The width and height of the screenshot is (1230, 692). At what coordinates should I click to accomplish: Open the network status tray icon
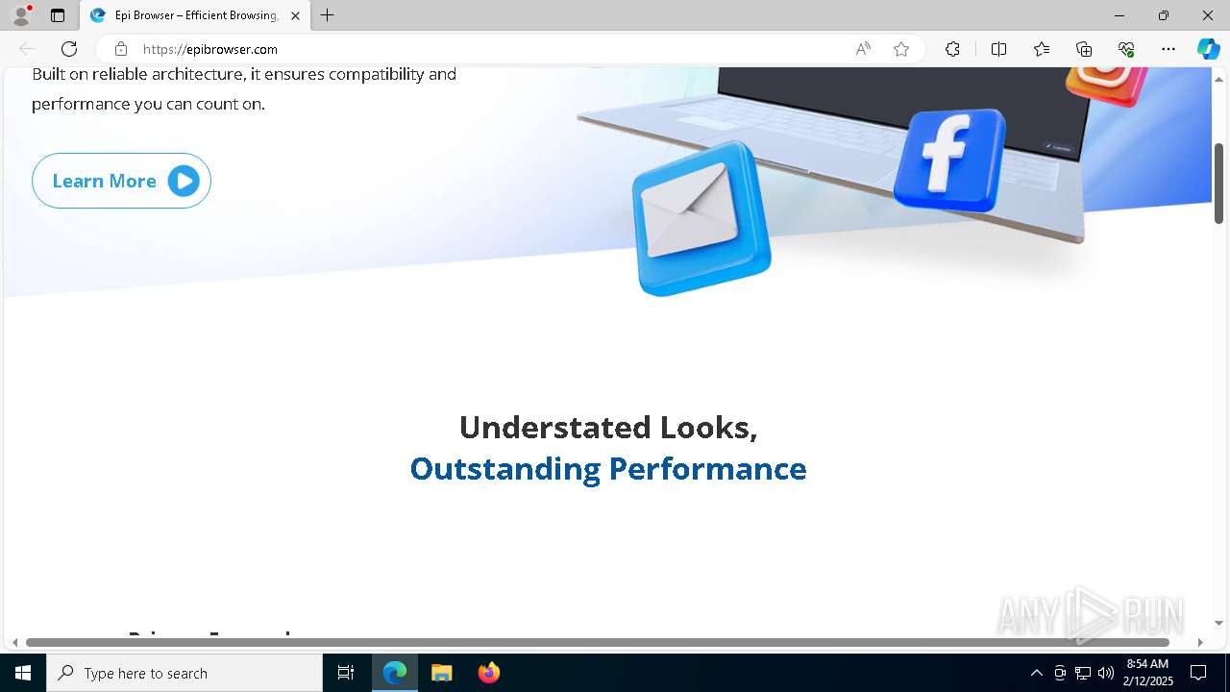(x=1083, y=673)
